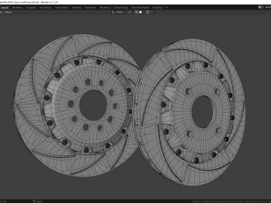Click Verts count in status bar
The image size is (271, 203).
point(235,201)
